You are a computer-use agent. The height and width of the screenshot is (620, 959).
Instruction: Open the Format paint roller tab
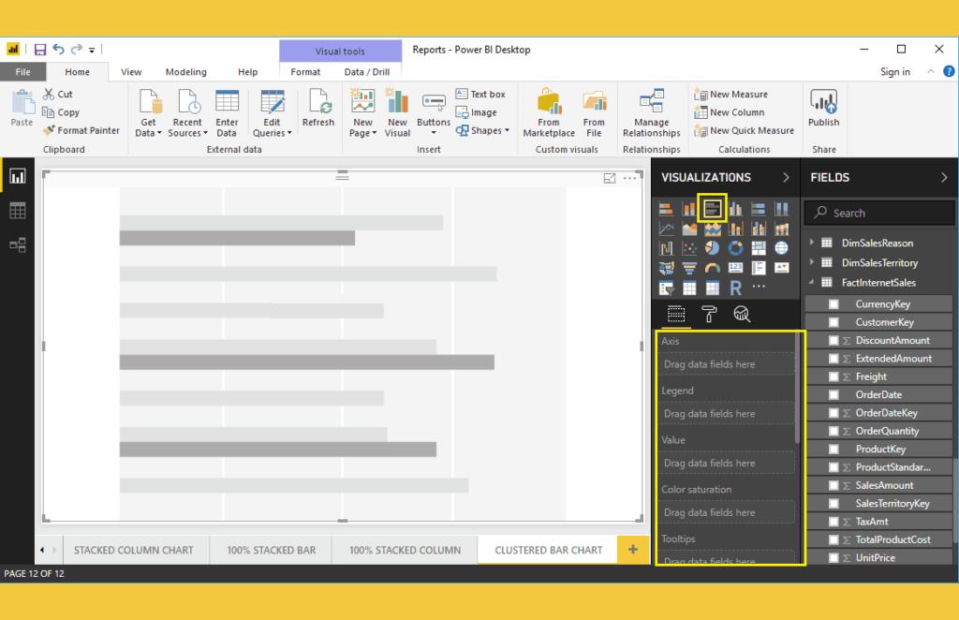[709, 314]
